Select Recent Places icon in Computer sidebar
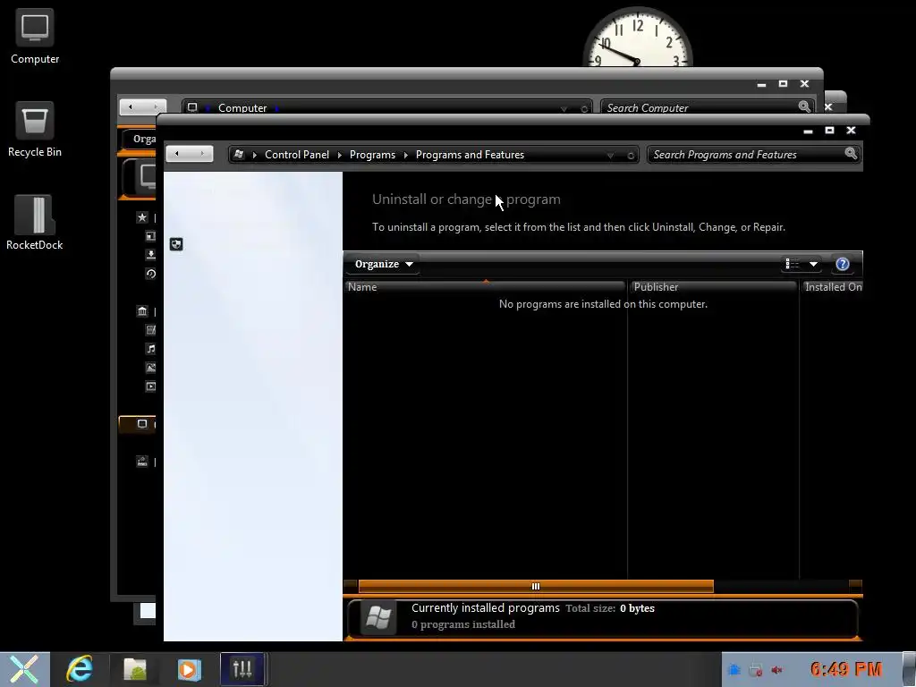The width and height of the screenshot is (916, 687). pyautogui.click(x=150, y=274)
